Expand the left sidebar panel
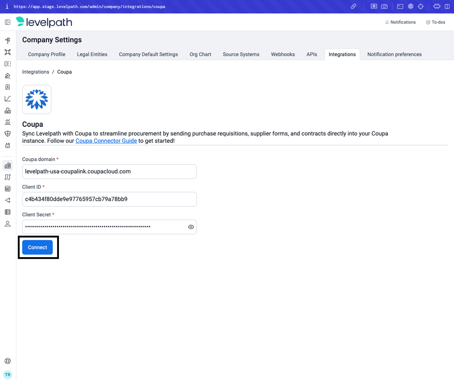Viewport: 454px width, 381px height. tap(8, 22)
